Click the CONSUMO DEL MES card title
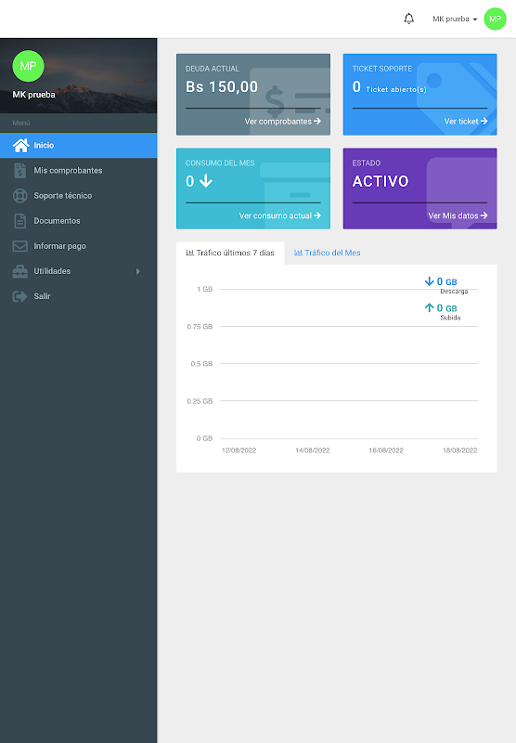 (220, 163)
